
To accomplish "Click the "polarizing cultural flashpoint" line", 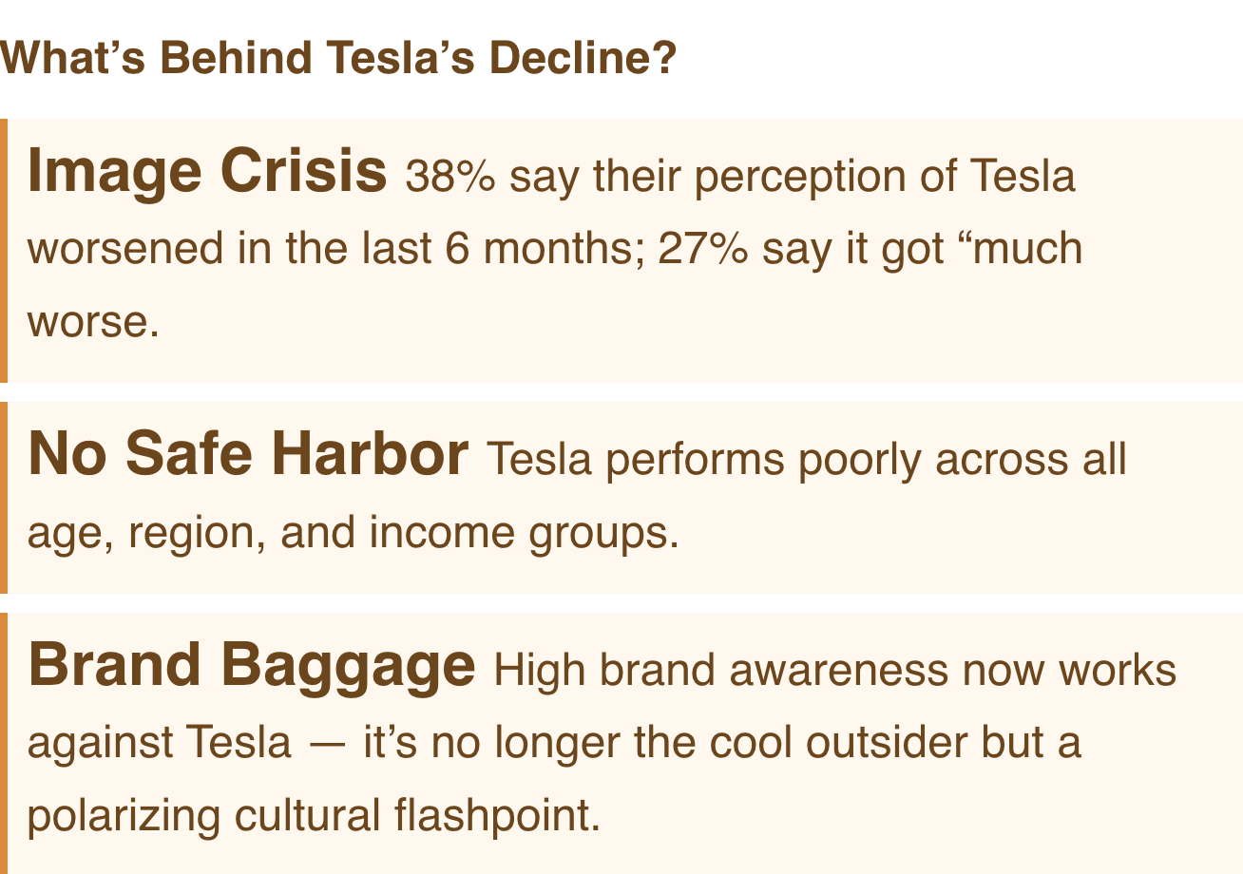I will [314, 815].
